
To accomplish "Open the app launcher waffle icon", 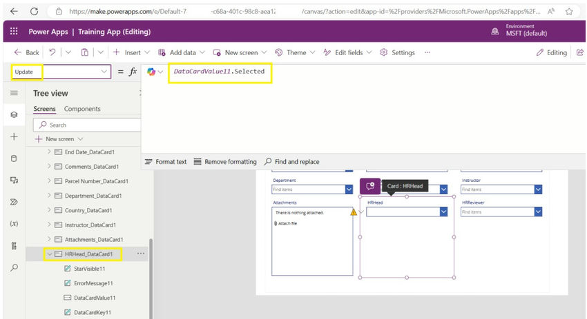I will (14, 31).
